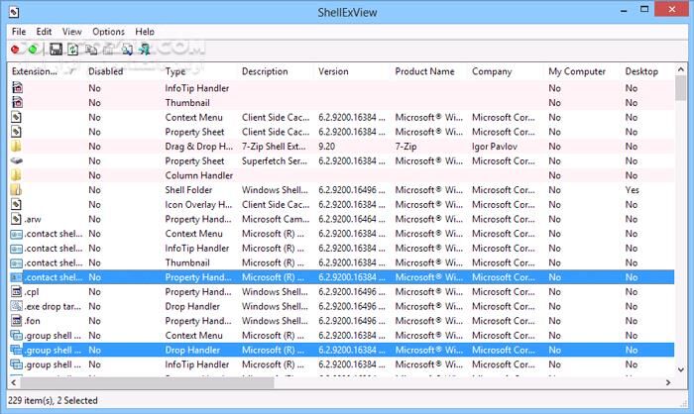The width and height of the screenshot is (694, 414).
Task: Click the Disabled column header
Action: tap(106, 71)
